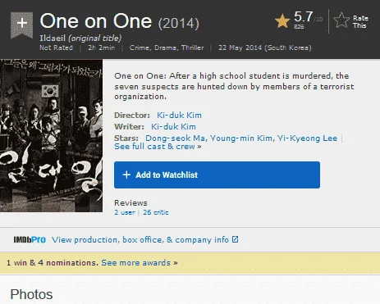The image size is (380, 304).
Task: Click the empty Rate This star
Action: (341, 20)
